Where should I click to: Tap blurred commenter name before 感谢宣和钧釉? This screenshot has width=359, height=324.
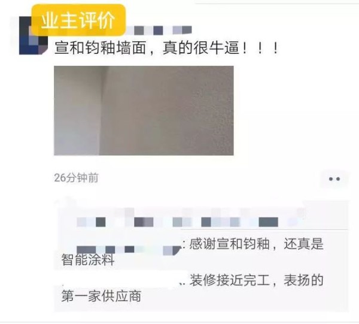(129, 250)
